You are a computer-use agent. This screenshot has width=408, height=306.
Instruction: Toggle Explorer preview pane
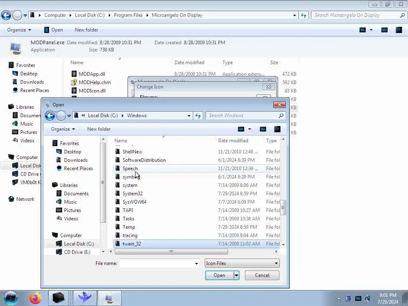pos(384,30)
